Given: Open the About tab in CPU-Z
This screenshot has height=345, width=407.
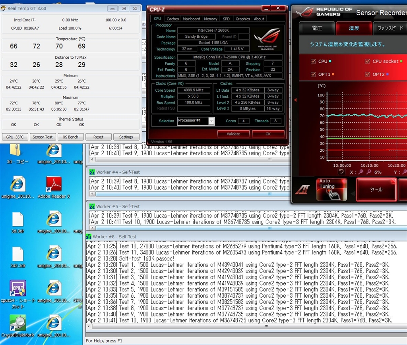Looking at the screenshot, I should (x=259, y=19).
